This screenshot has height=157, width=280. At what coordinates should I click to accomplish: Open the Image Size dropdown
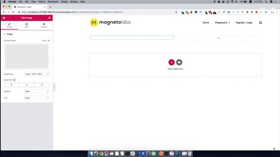[x=37, y=74]
